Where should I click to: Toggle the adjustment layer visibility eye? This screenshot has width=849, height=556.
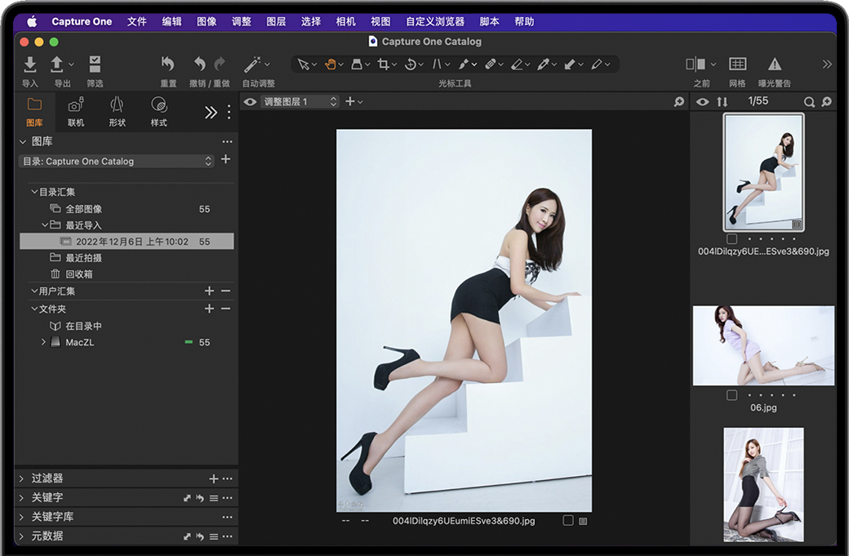coord(251,102)
